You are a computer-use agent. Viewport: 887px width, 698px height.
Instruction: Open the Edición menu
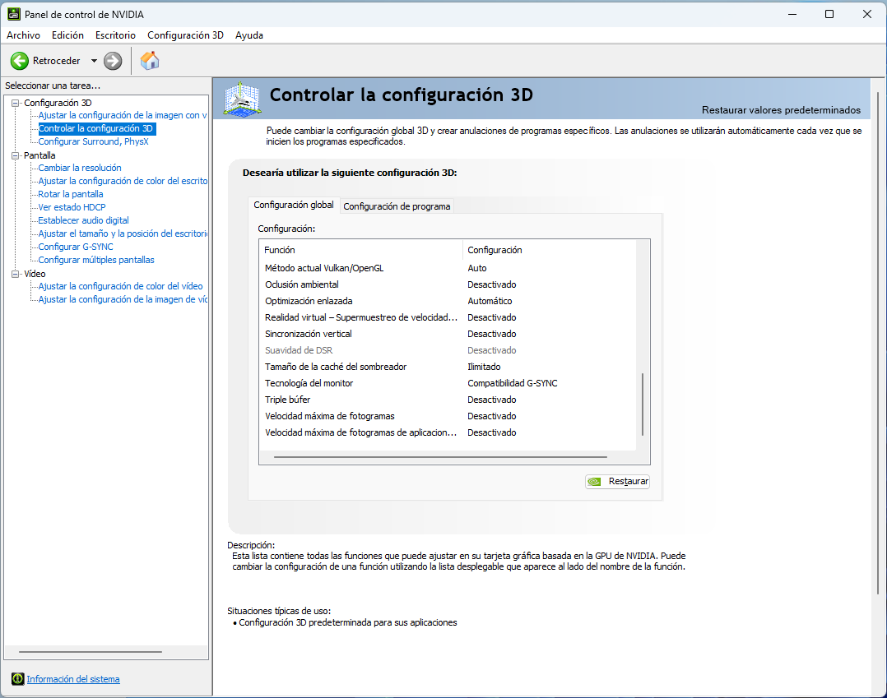tap(67, 35)
